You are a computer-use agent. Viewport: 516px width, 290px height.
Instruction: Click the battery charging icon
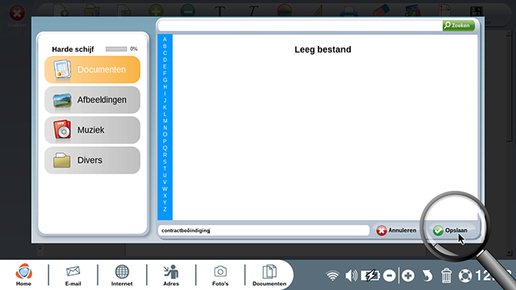370,276
